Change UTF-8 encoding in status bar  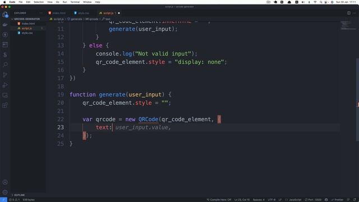point(271,200)
